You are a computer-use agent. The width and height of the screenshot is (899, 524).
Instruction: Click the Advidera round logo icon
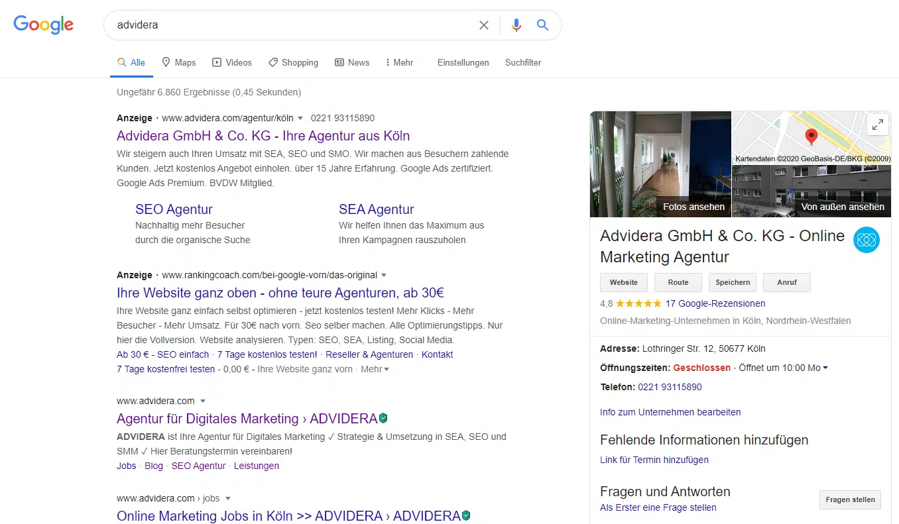pyautogui.click(x=866, y=239)
